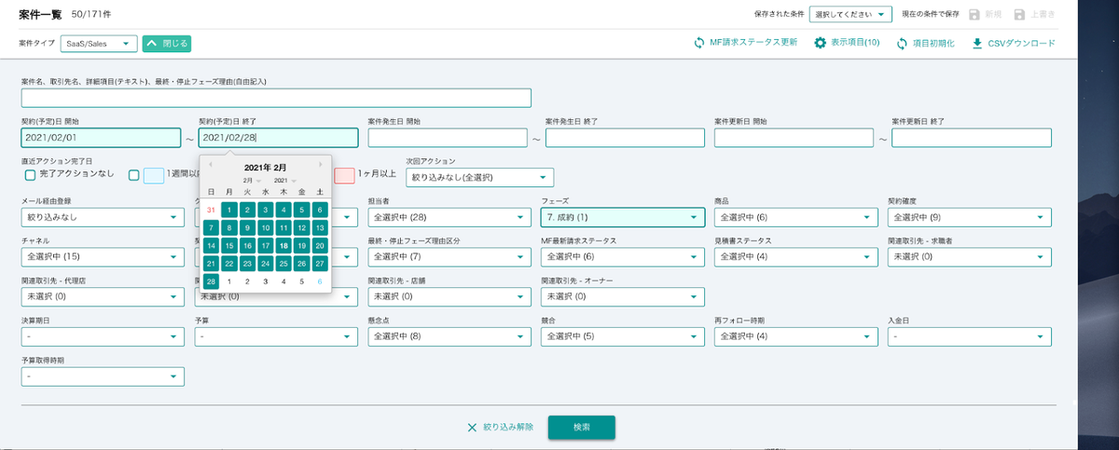Toggle the 1週間以内 checkbox

click(134, 174)
